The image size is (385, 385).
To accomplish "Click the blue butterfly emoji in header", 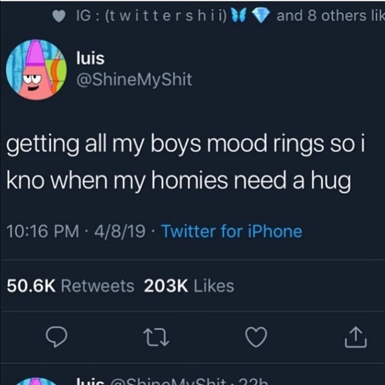I will 239,16.
